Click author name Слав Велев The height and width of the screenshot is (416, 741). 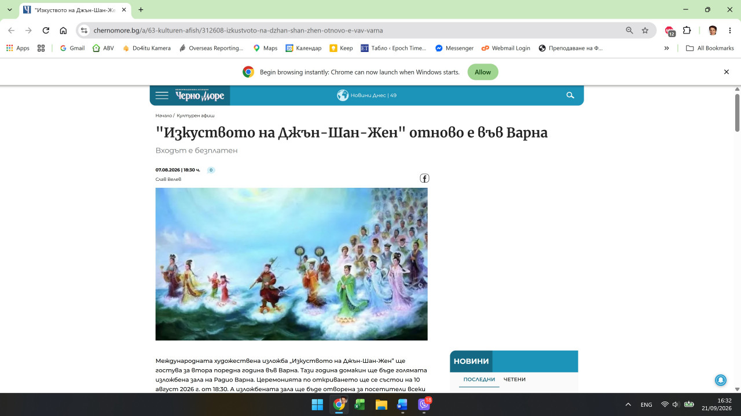click(x=168, y=179)
